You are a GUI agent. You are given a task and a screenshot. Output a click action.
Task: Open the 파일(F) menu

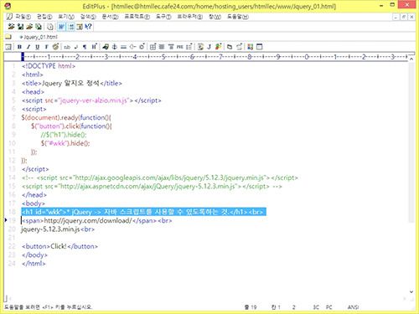click(23, 17)
